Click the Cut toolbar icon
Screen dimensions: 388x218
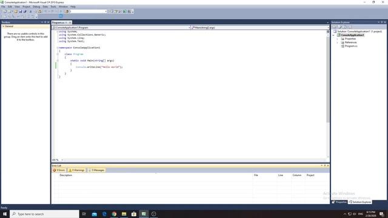(30, 12)
